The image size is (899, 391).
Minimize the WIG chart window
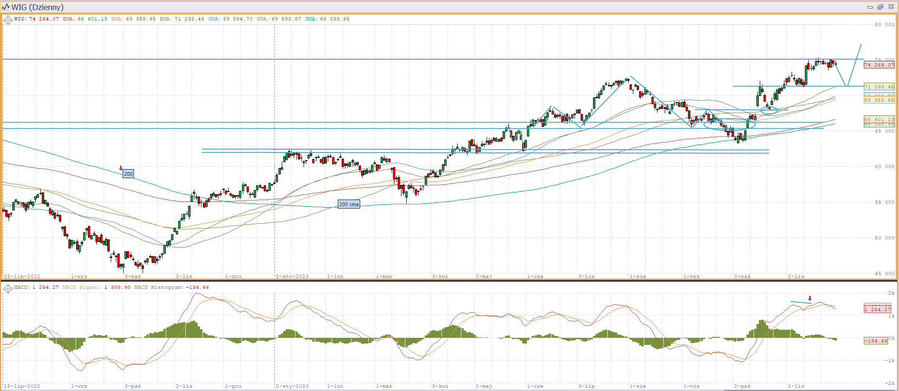click(x=870, y=7)
